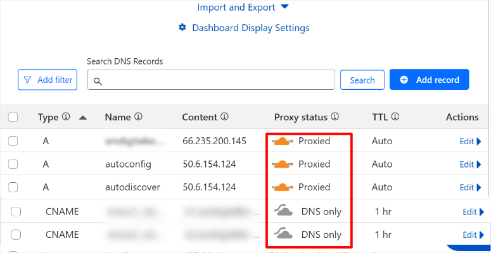
Task: Open the Import and Export dropdown
Action: click(x=243, y=8)
